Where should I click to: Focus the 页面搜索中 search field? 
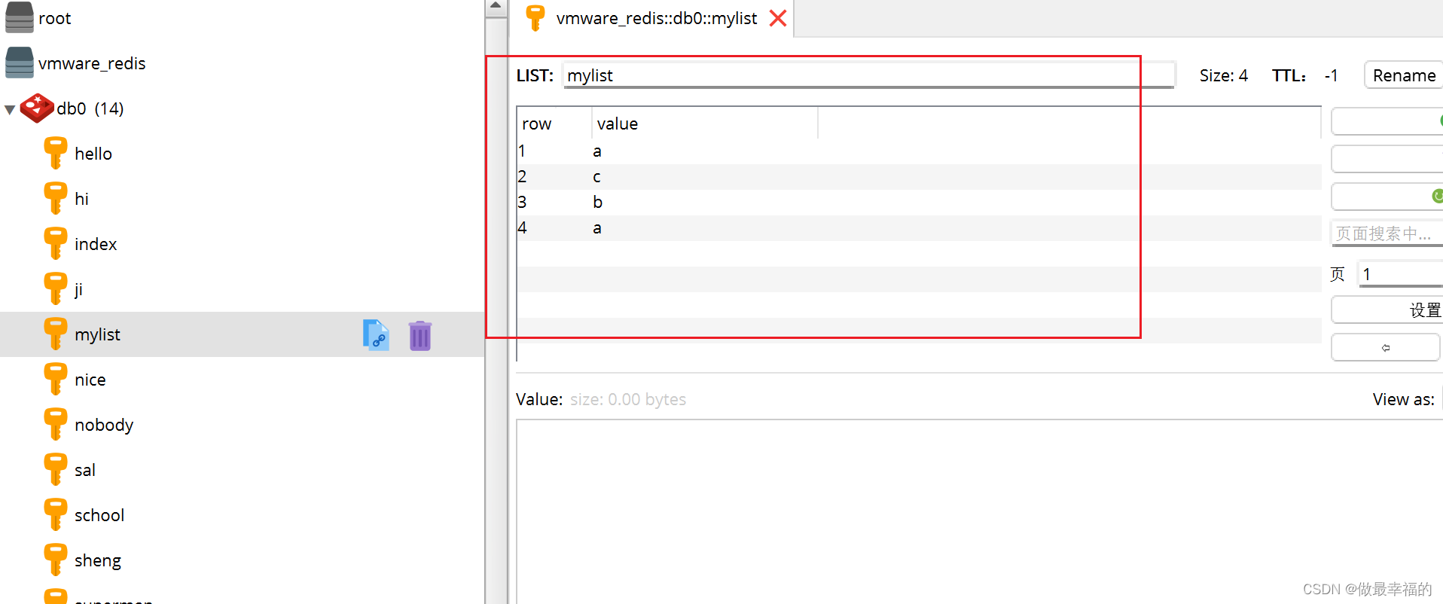tap(1387, 233)
